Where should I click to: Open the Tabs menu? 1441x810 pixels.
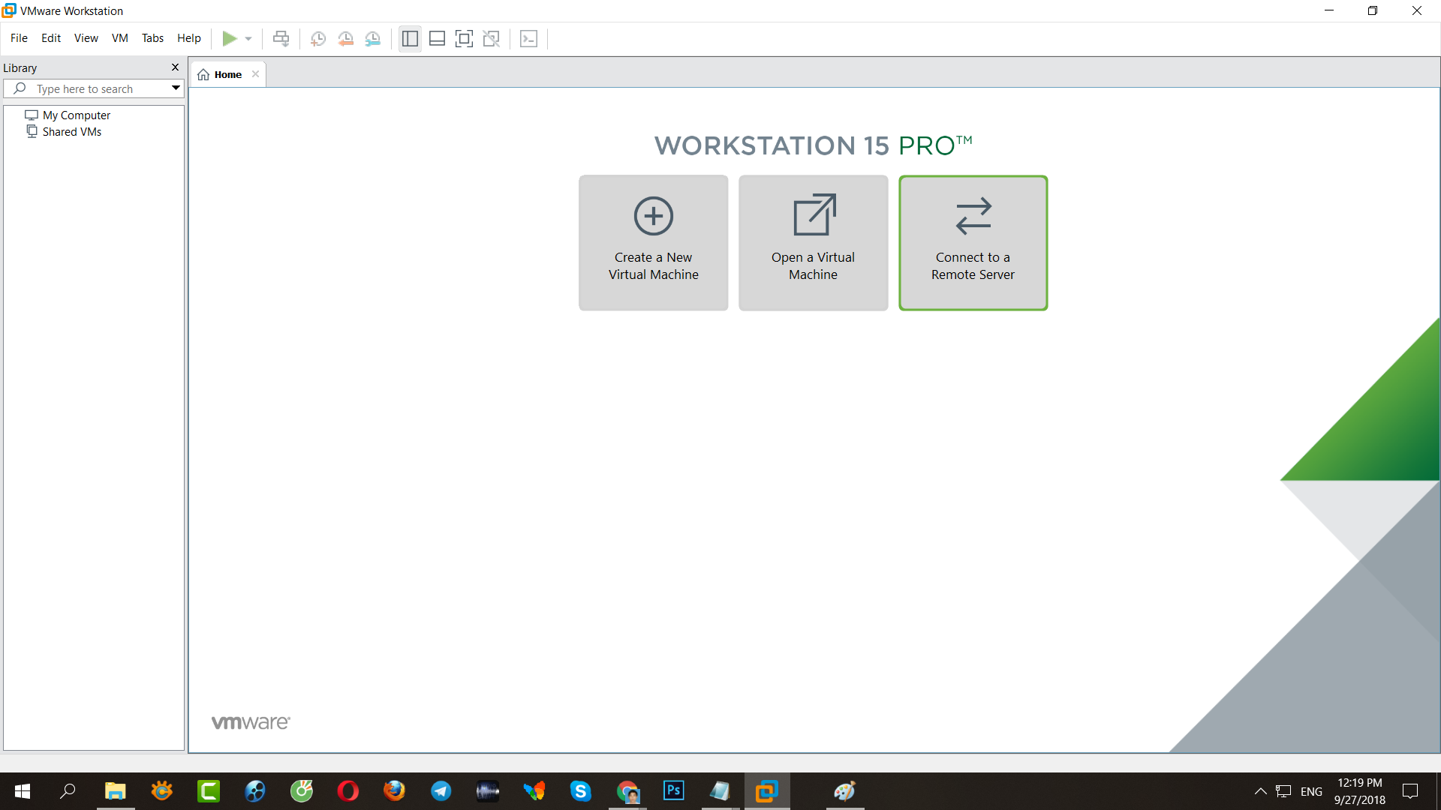[152, 38]
